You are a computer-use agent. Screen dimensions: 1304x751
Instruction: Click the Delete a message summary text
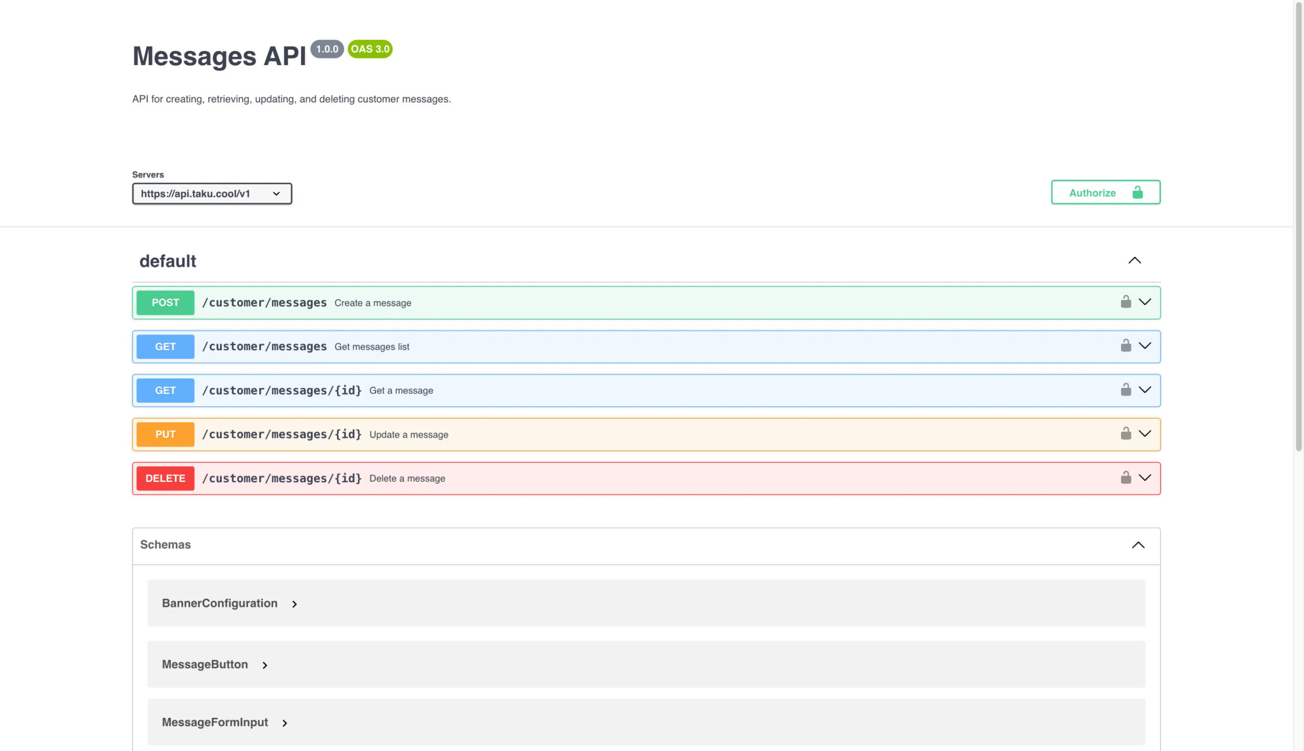(x=407, y=479)
